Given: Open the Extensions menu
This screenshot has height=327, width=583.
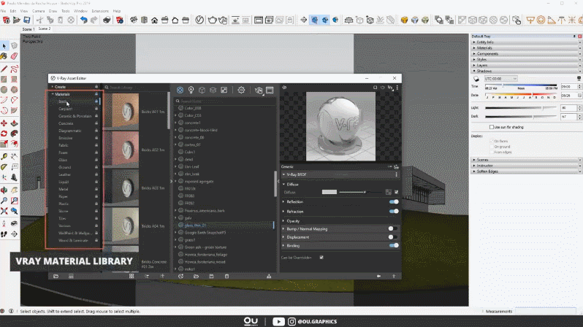Looking at the screenshot, I should coord(100,11).
